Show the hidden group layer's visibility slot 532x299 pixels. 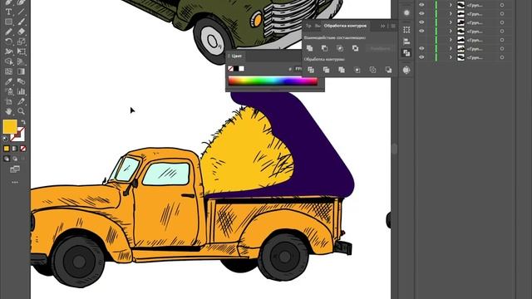(x=421, y=40)
